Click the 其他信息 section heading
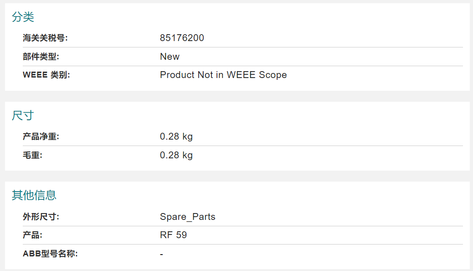Image resolution: width=473 pixels, height=271 pixels. point(34,195)
